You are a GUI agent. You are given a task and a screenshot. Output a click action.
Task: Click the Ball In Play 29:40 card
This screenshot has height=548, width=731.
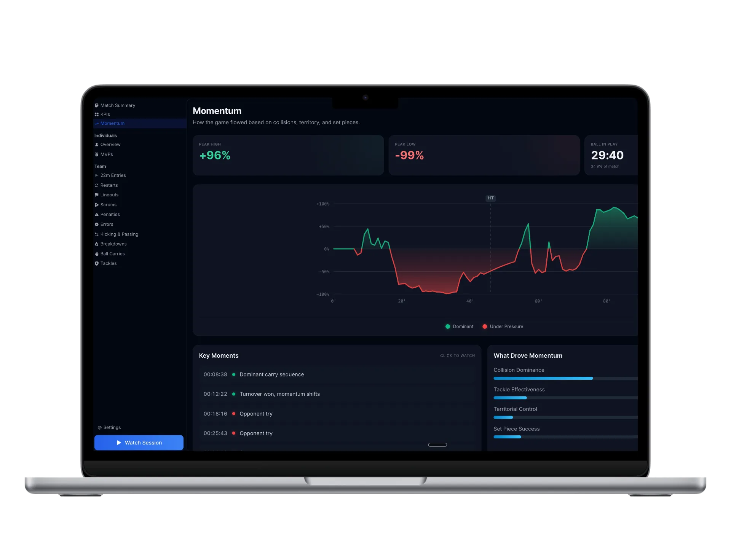611,155
